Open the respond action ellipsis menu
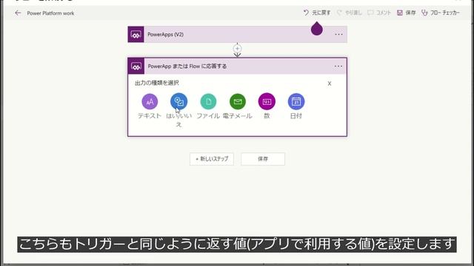Viewport: 474px width, 266px height. coord(338,66)
